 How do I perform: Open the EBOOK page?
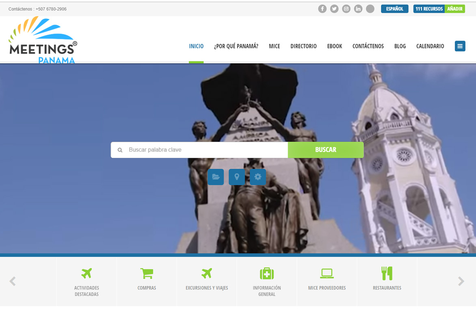tap(335, 46)
